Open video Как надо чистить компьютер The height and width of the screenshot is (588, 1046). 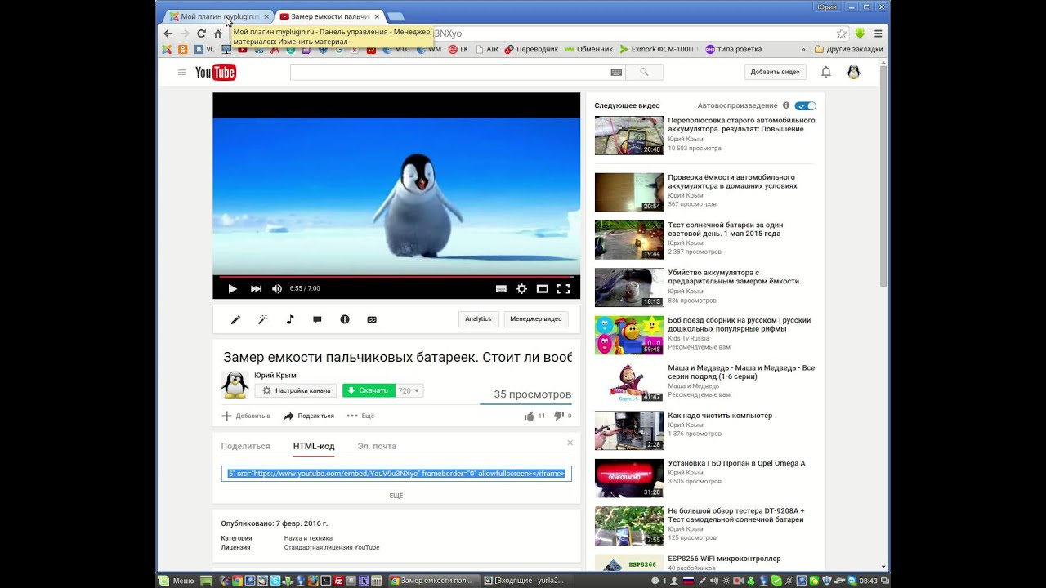pyautogui.click(x=720, y=416)
